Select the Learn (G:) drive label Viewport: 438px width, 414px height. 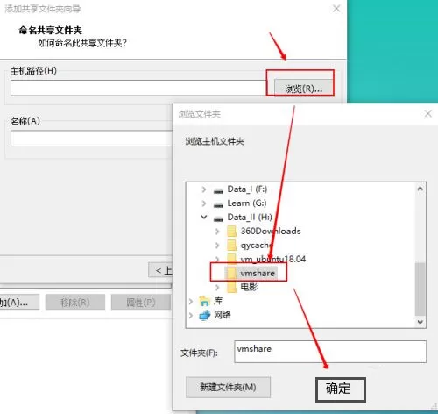click(x=247, y=203)
